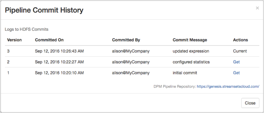Click the Commit Message column header
Screen dimensions: 264x113
pyautogui.click(x=190, y=40)
